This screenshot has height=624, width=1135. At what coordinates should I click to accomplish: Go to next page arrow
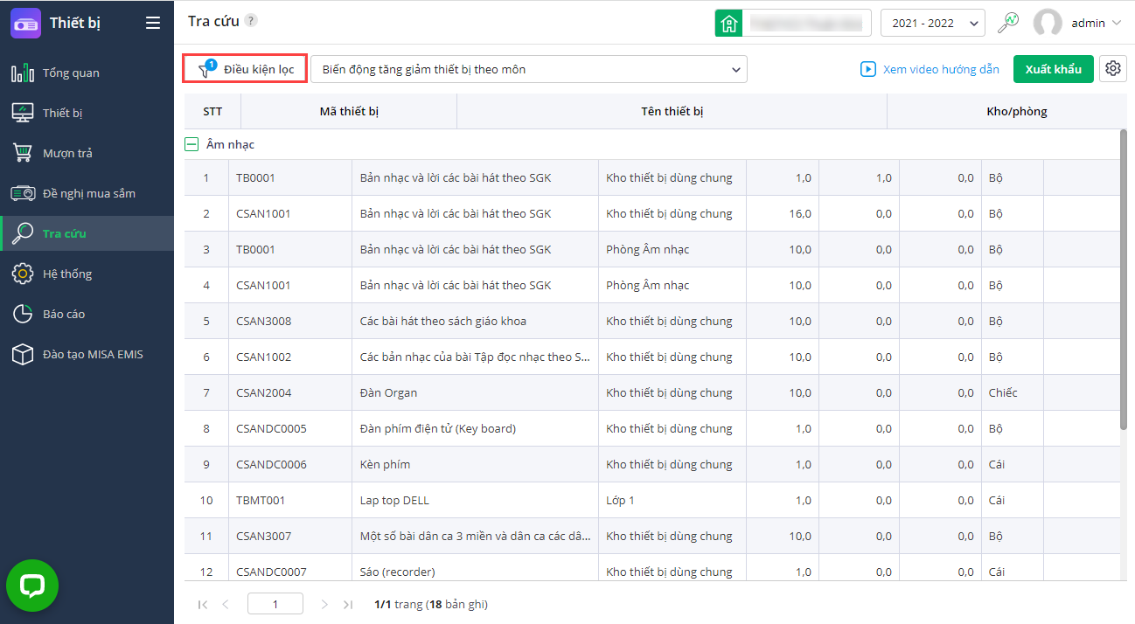[x=324, y=604]
